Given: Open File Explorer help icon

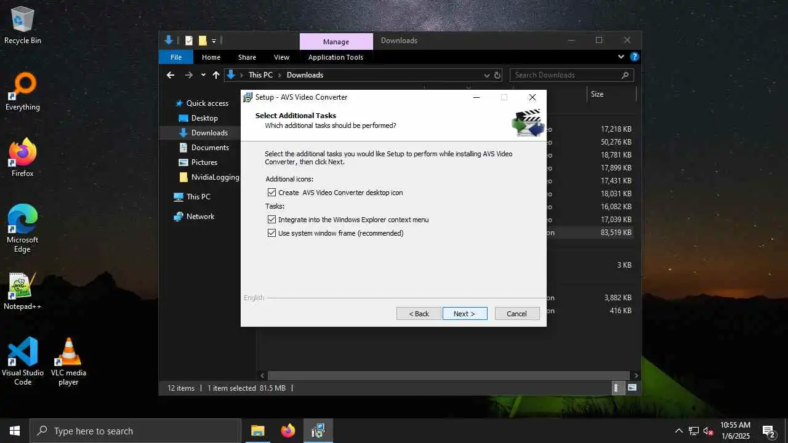Looking at the screenshot, I should 634,57.
